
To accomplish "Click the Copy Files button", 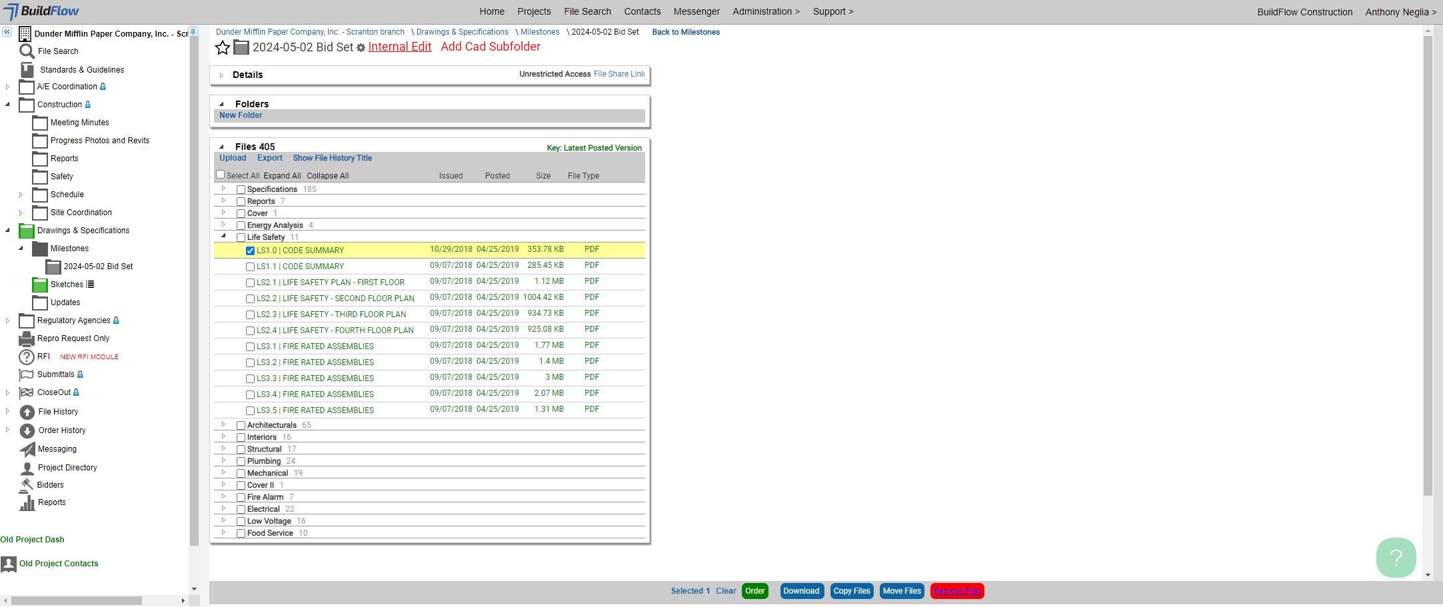I will (x=852, y=591).
